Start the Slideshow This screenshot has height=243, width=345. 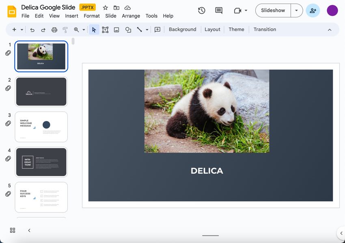pyautogui.click(x=272, y=11)
